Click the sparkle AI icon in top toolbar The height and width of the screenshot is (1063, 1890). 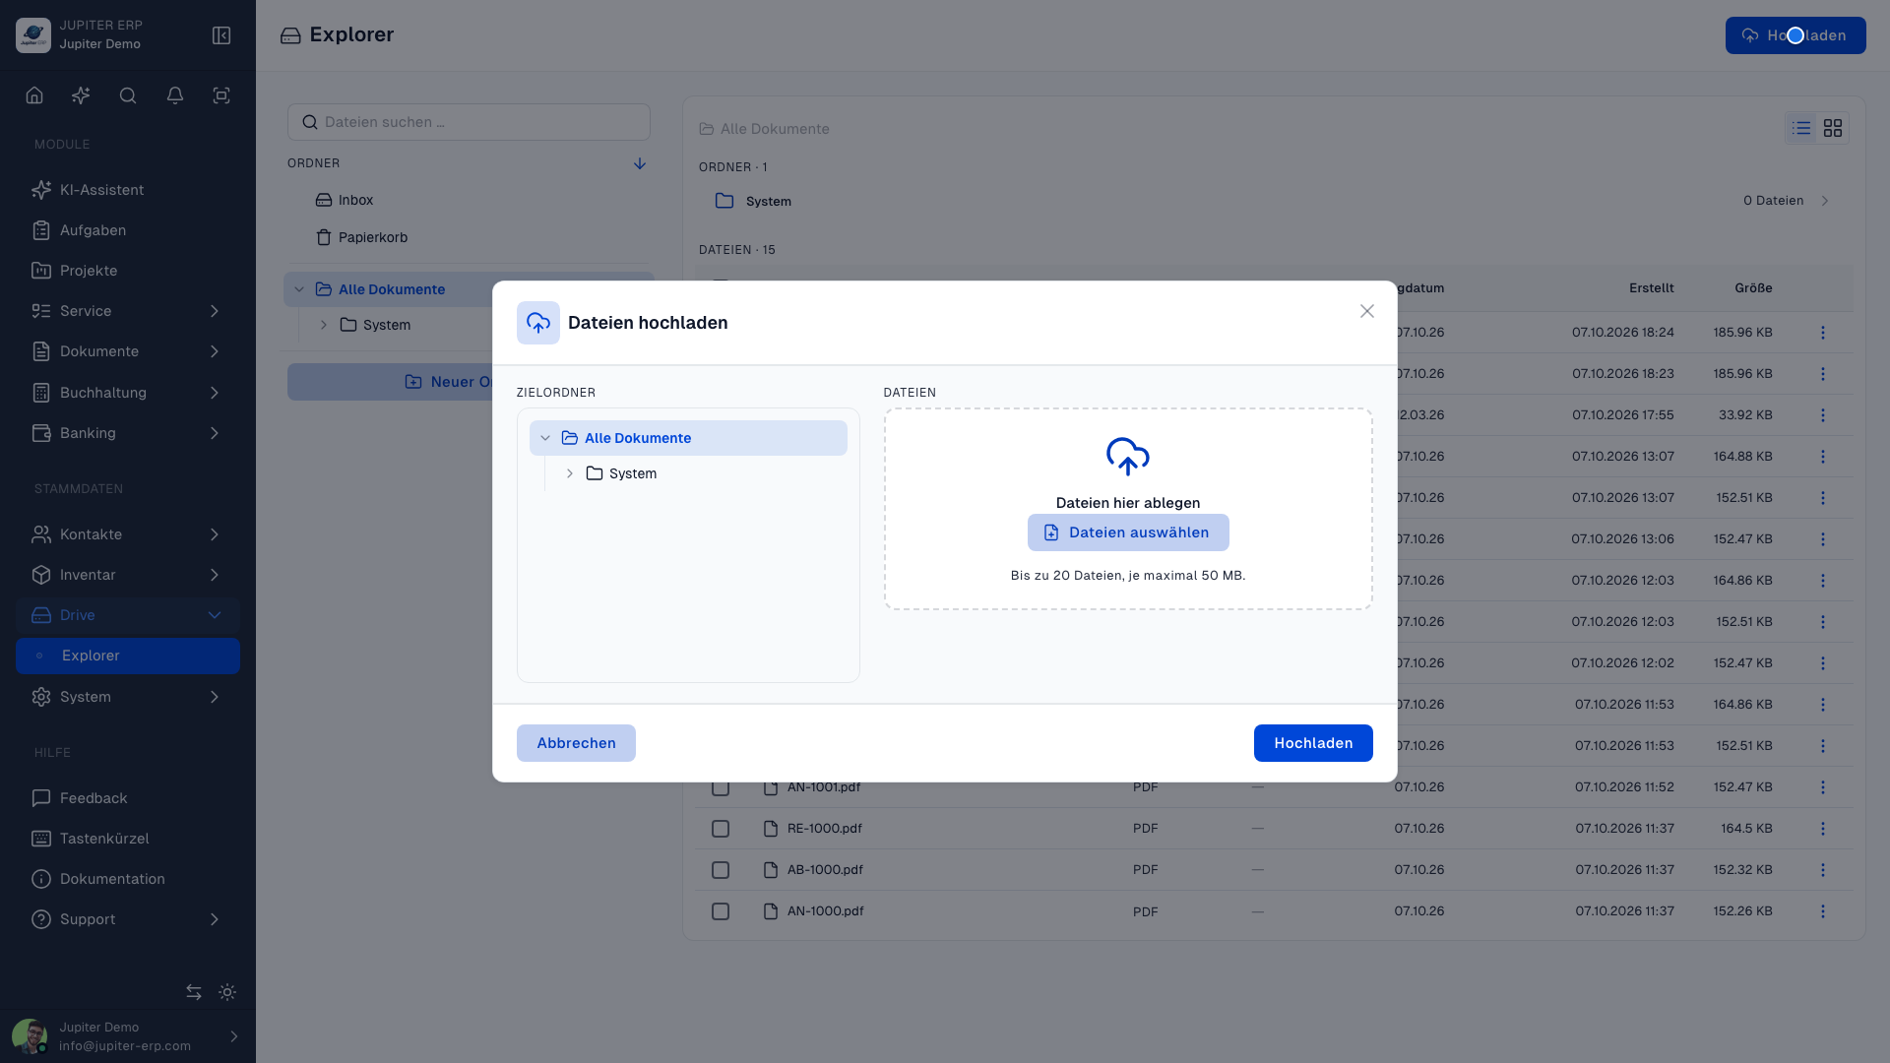[81, 95]
